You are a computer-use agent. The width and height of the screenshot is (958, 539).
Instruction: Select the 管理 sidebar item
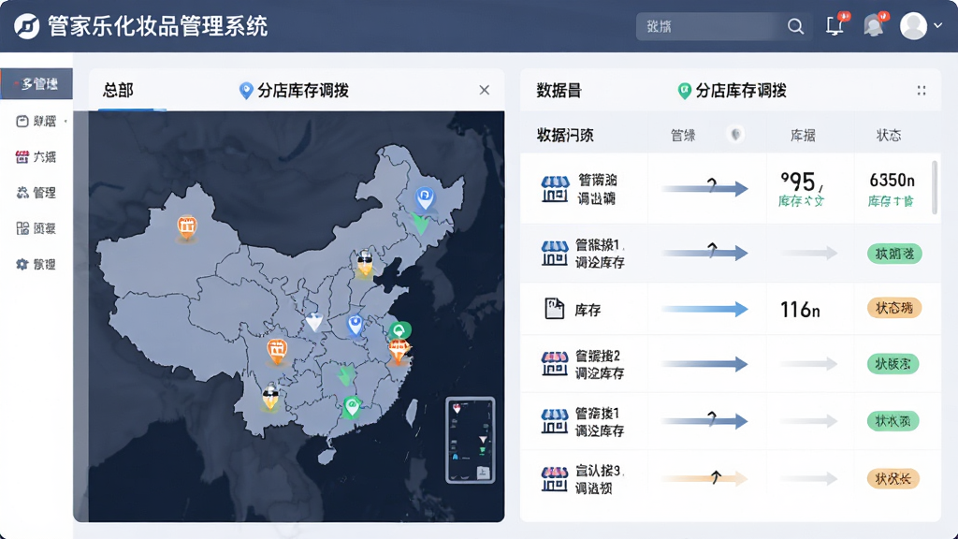pyautogui.click(x=36, y=193)
